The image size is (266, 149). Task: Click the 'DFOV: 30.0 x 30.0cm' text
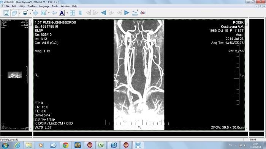pyautogui.click(x=227, y=127)
